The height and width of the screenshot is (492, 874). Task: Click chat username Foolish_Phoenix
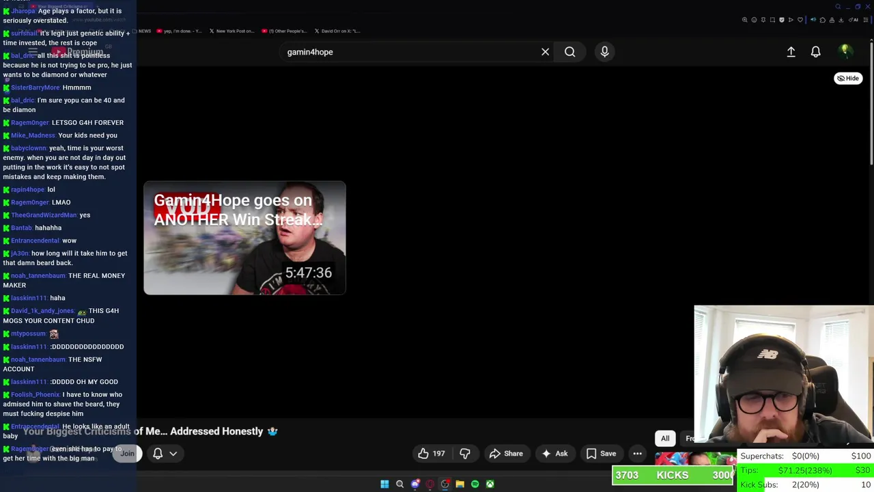pos(35,394)
